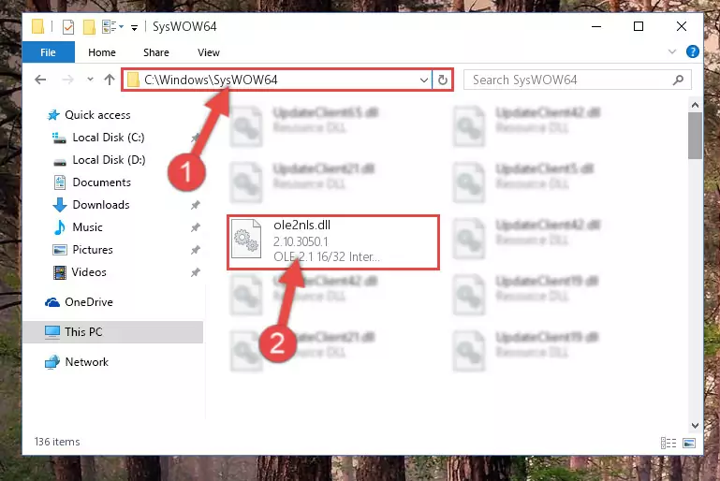Select Network in the navigation pane
This screenshot has width=720, height=481.
(x=87, y=362)
